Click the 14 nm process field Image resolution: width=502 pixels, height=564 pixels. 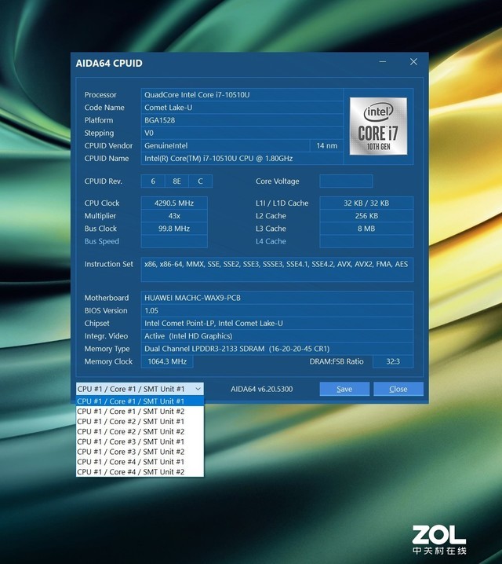point(326,145)
